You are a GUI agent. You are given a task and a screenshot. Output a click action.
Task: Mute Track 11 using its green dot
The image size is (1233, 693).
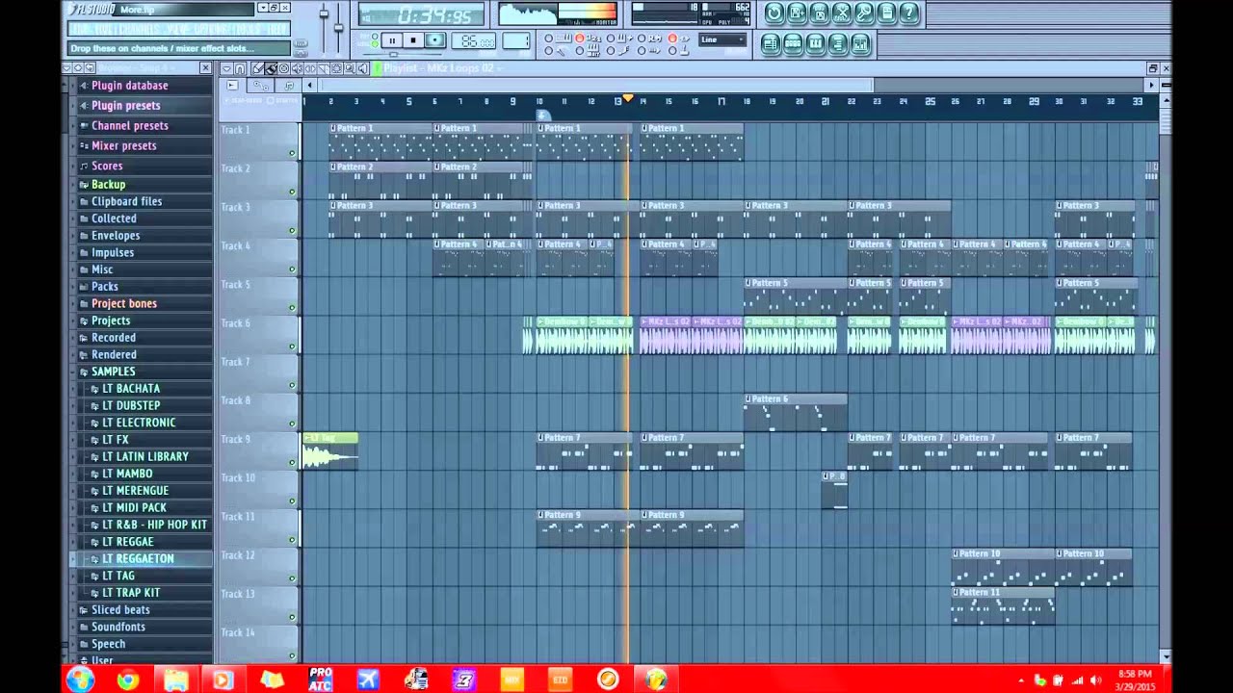(292, 540)
